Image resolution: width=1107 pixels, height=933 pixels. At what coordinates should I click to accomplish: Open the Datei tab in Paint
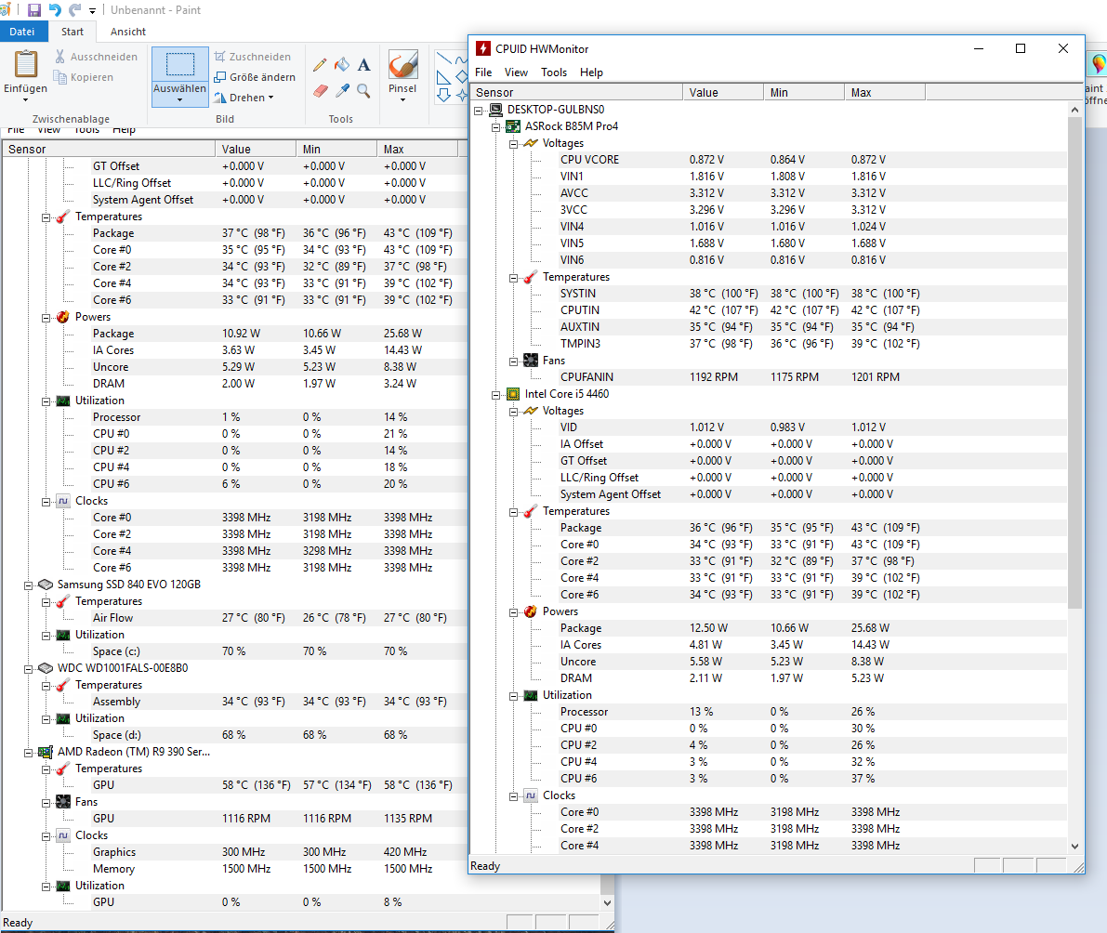tap(22, 32)
